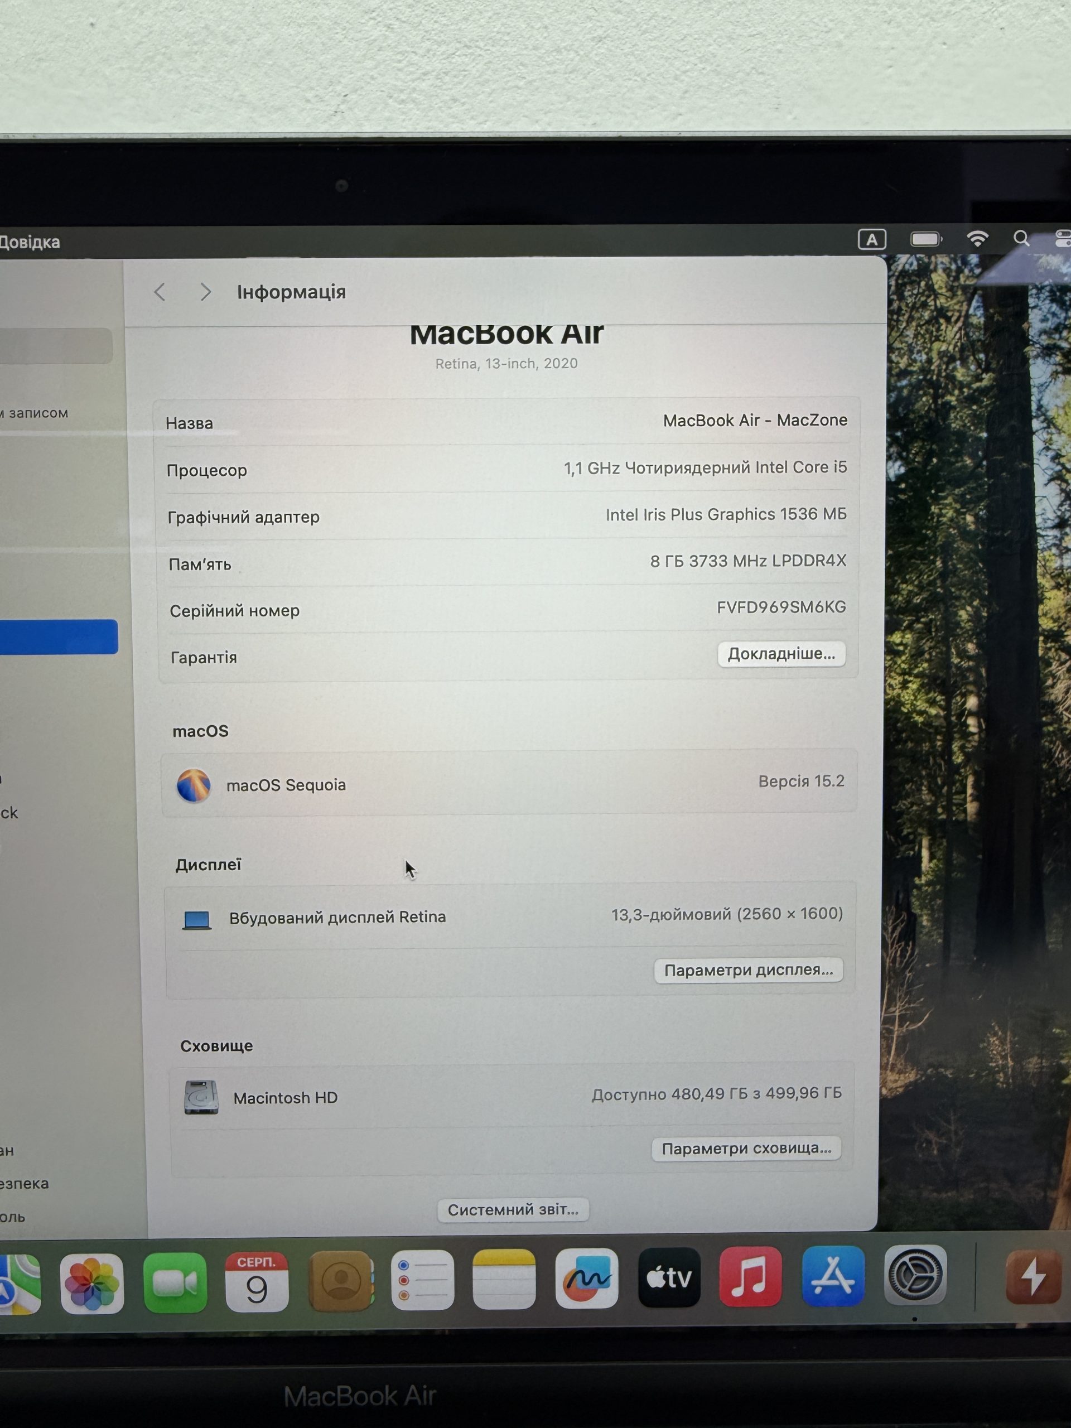
Task: Open the orange lightning bolt app
Action: click(1034, 1276)
